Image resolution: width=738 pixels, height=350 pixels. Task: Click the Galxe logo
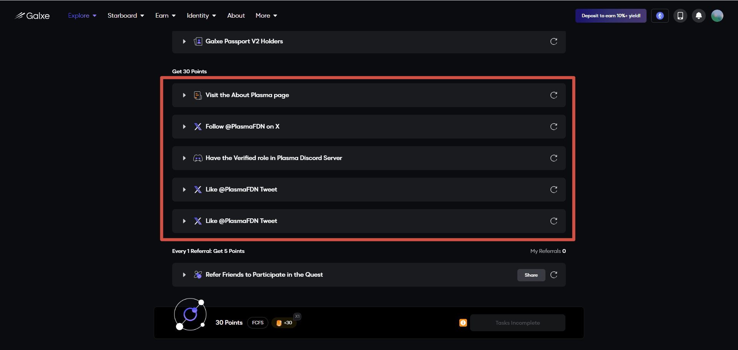tap(32, 16)
